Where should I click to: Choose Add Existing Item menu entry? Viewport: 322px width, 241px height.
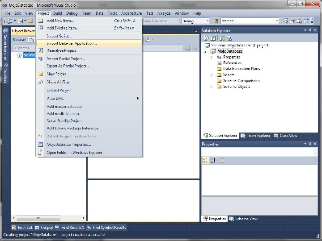(x=89, y=28)
